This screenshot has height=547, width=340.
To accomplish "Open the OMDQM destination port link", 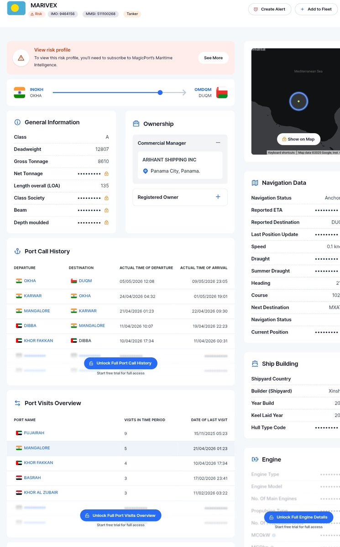I will click(203, 90).
